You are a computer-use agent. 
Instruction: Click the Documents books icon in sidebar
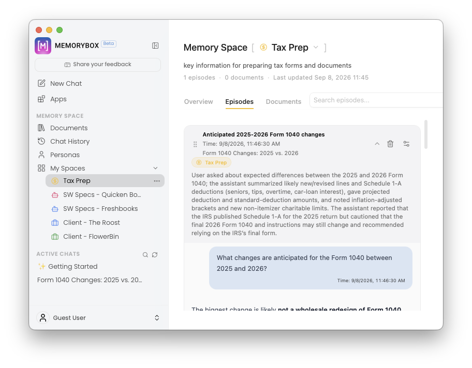click(x=41, y=128)
